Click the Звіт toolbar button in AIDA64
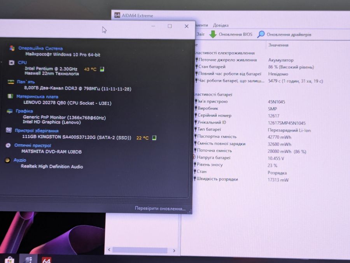 tap(200, 34)
